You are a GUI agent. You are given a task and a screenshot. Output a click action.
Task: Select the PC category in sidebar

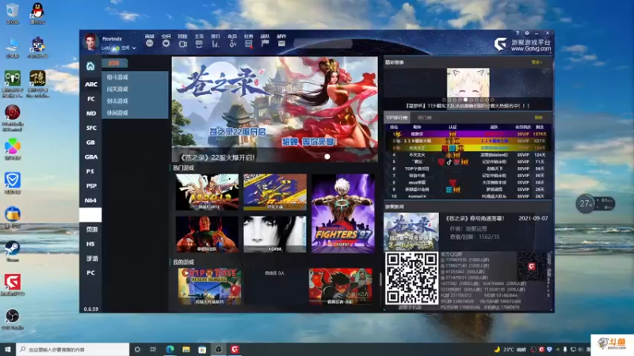(90, 273)
